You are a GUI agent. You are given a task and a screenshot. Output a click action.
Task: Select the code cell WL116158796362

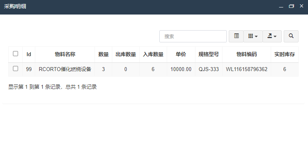click(x=246, y=69)
